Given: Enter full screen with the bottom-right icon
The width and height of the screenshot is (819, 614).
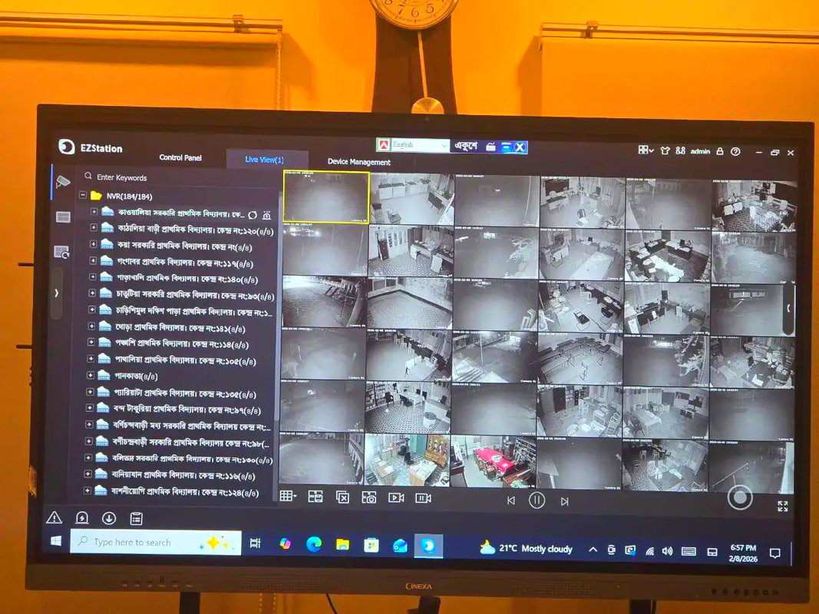Looking at the screenshot, I should tap(782, 507).
